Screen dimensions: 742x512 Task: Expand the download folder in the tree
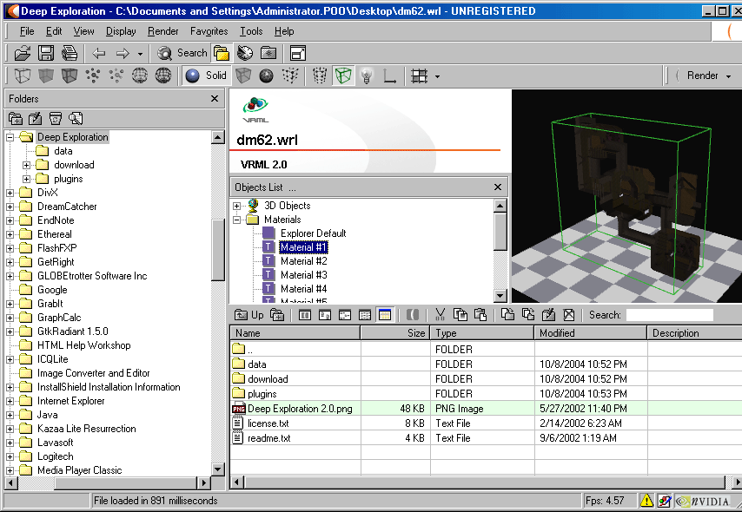[x=26, y=166]
